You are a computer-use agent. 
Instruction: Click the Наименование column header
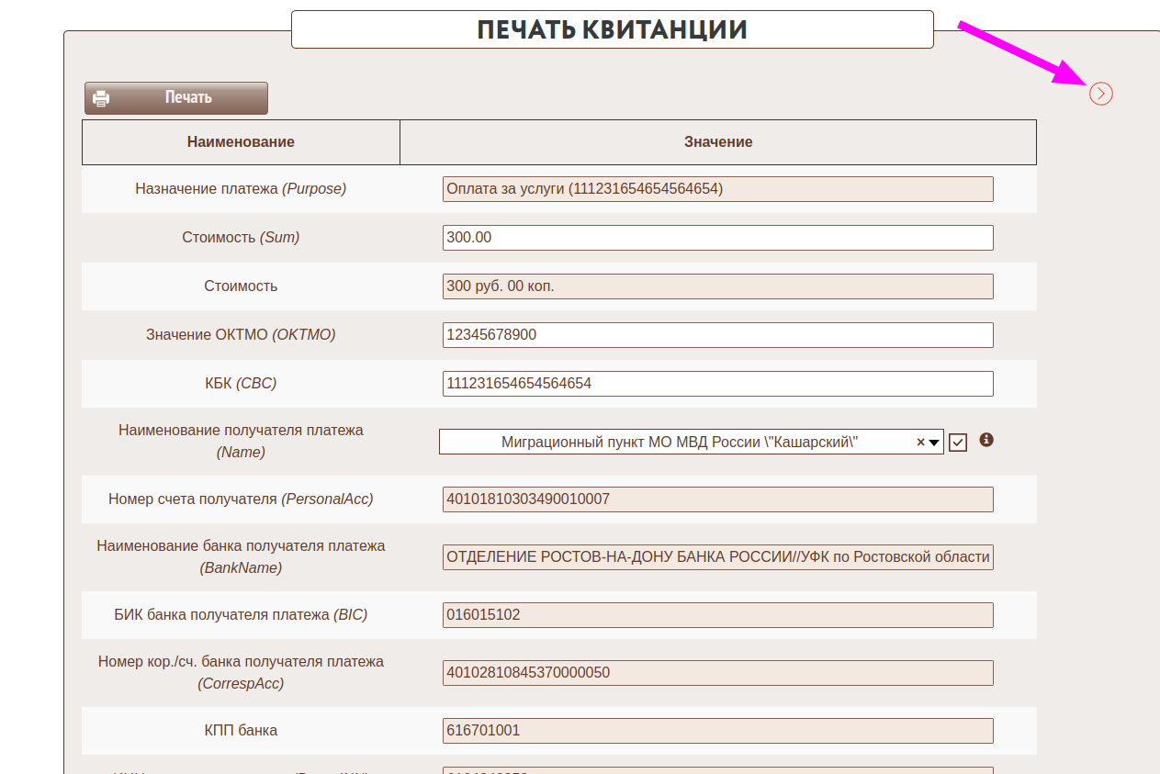pyautogui.click(x=241, y=142)
